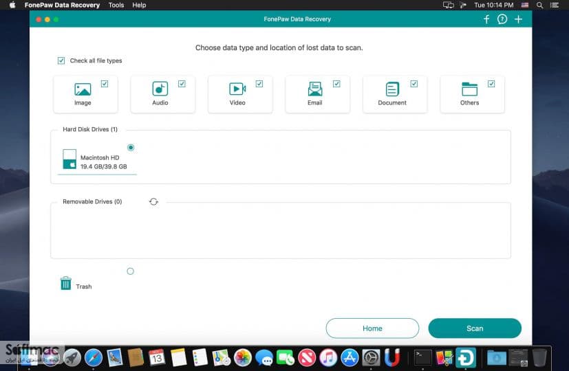The image size is (569, 371).
Task: Toggle Check all file types checkbox
Action: 61,60
